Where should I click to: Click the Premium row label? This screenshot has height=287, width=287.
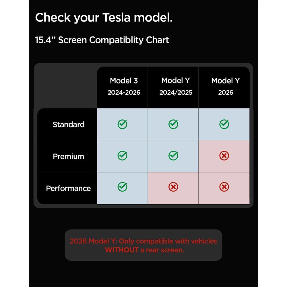(69, 156)
